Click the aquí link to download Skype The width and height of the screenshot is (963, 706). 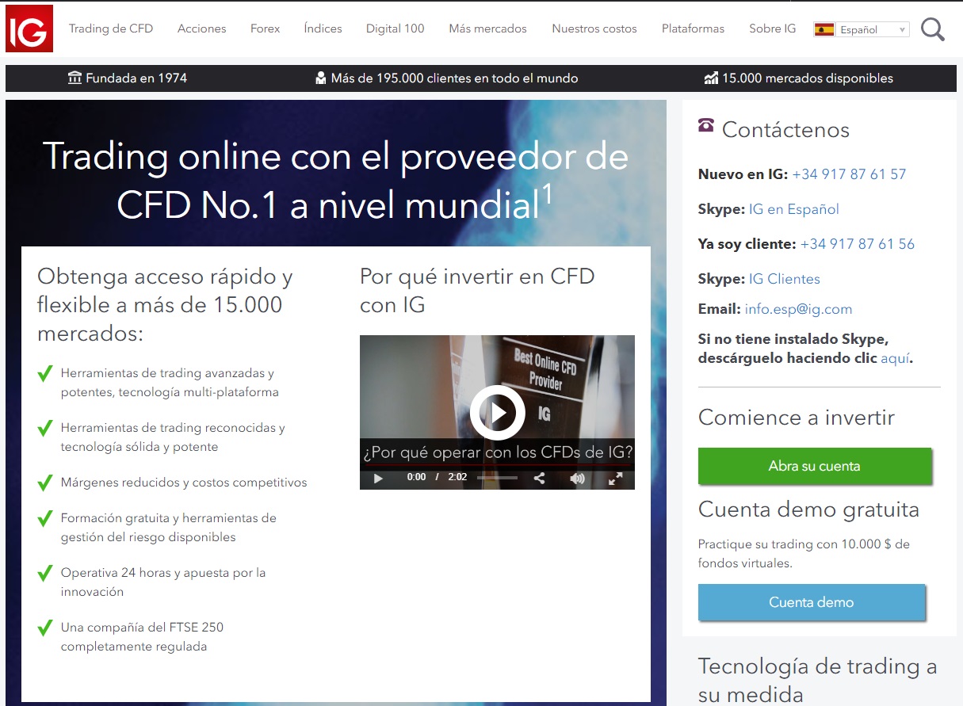pos(895,358)
